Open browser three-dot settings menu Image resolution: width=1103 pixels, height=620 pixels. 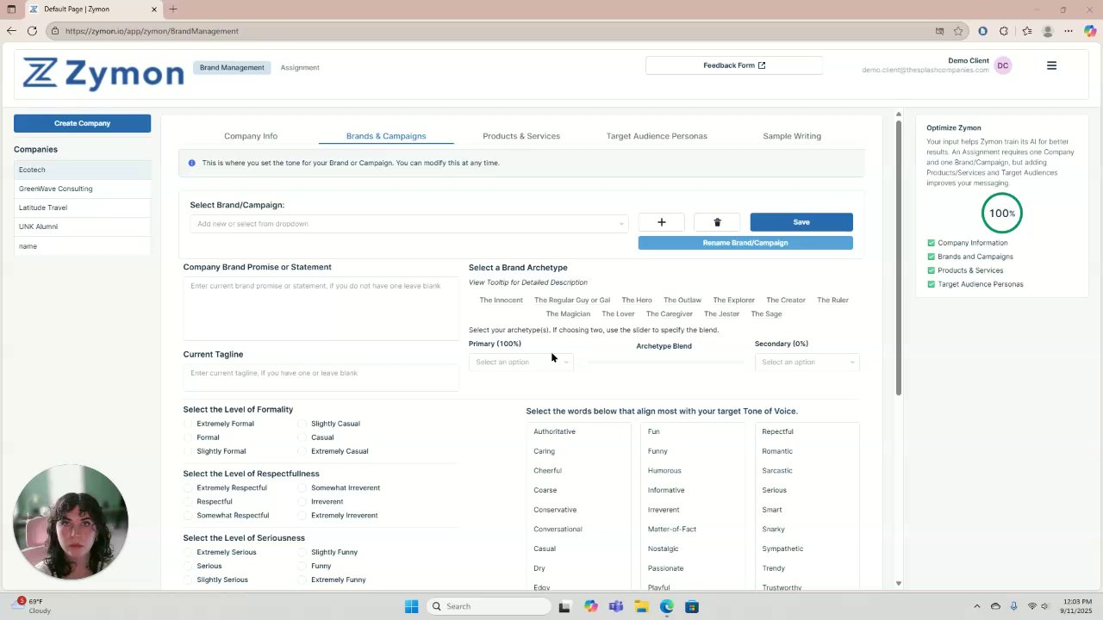[x=1069, y=31]
